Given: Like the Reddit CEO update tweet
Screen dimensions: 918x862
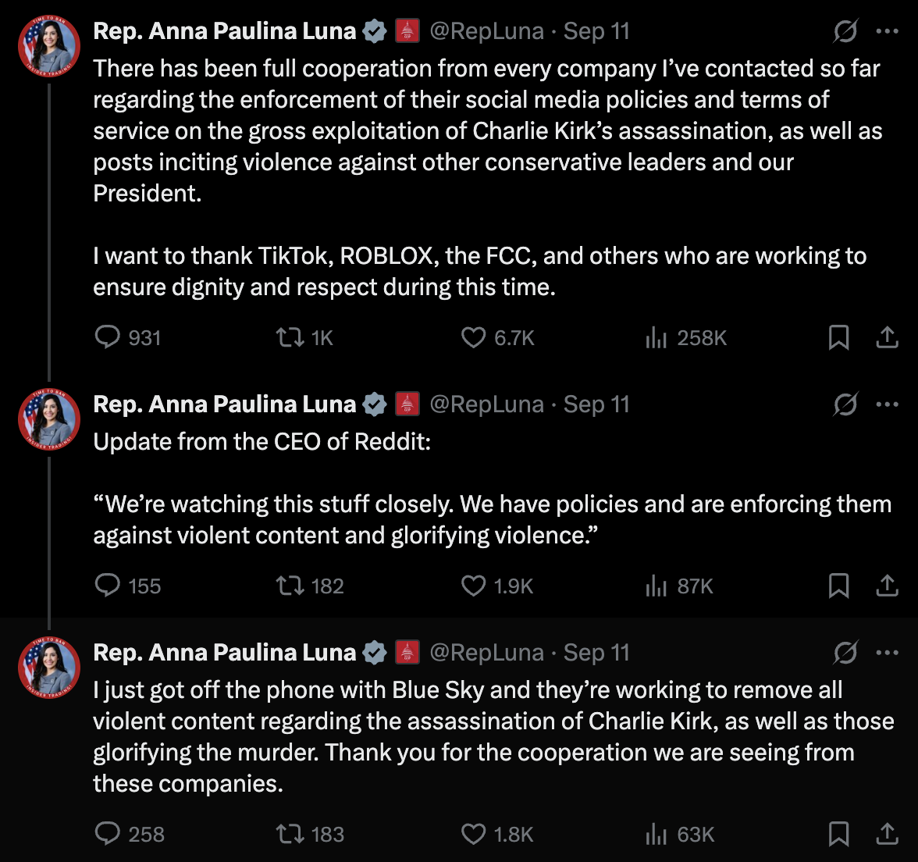Looking at the screenshot, I should (473, 586).
